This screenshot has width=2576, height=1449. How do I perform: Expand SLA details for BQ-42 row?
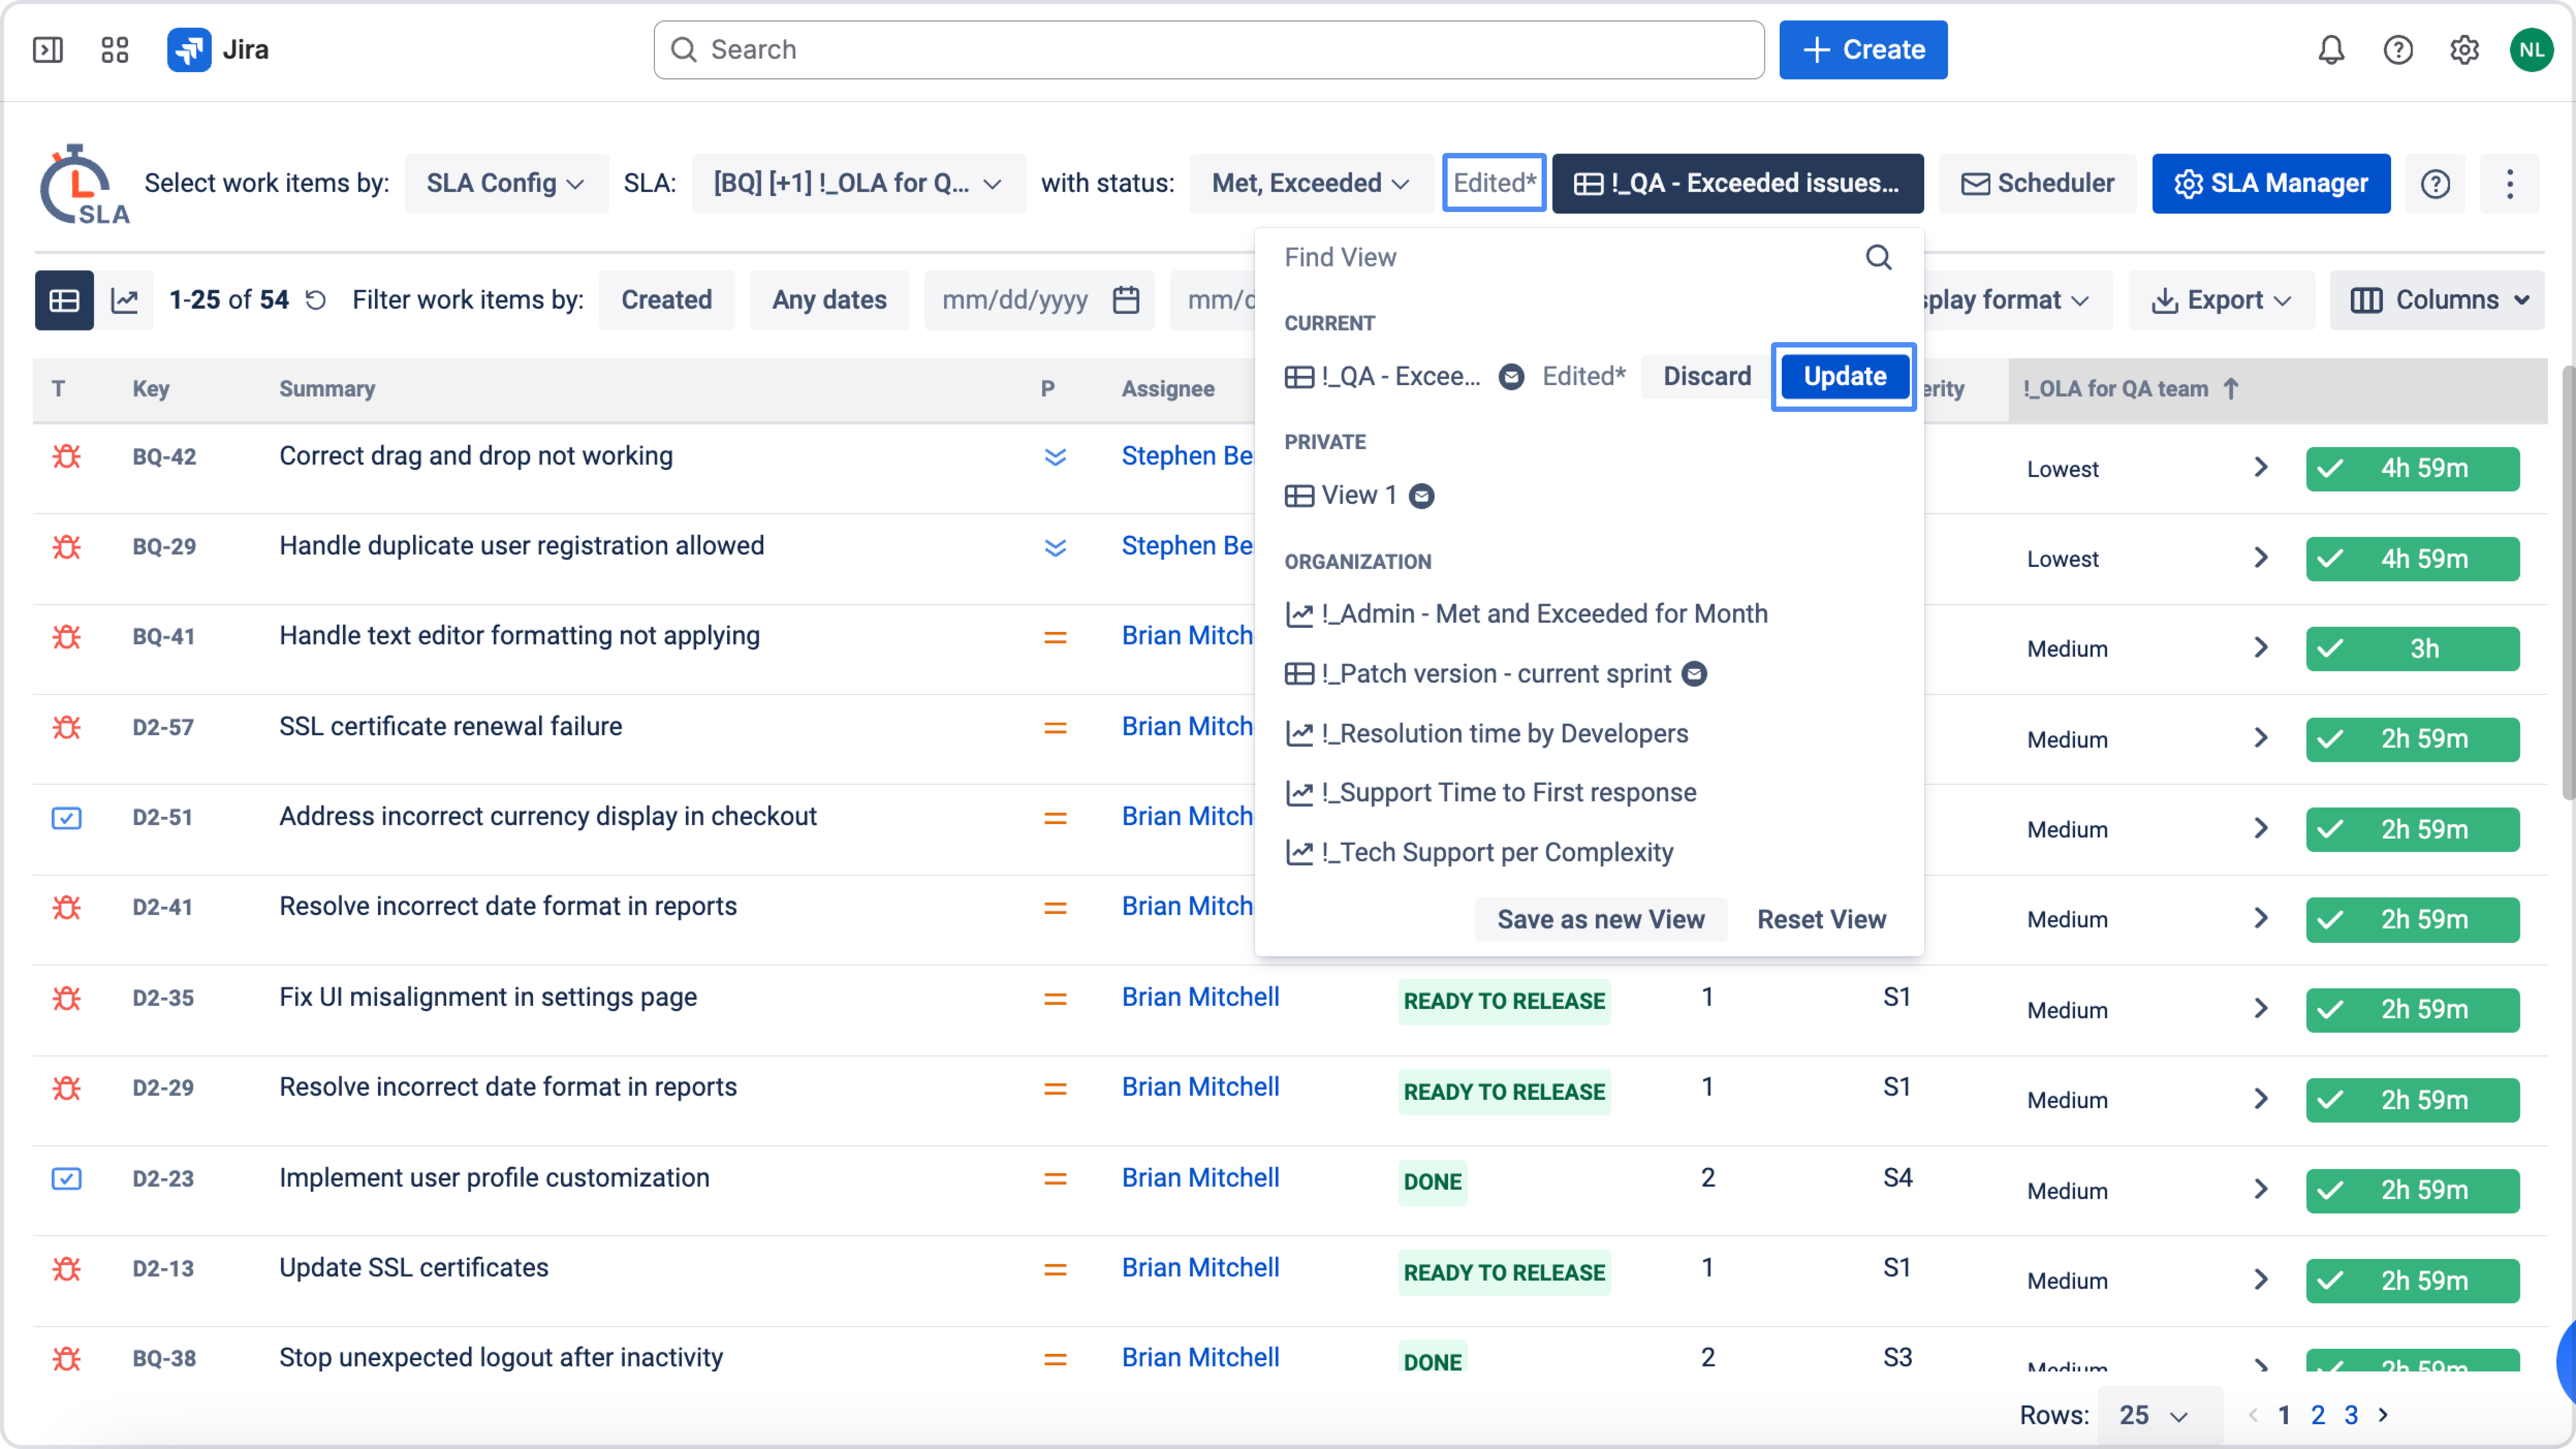2261,468
